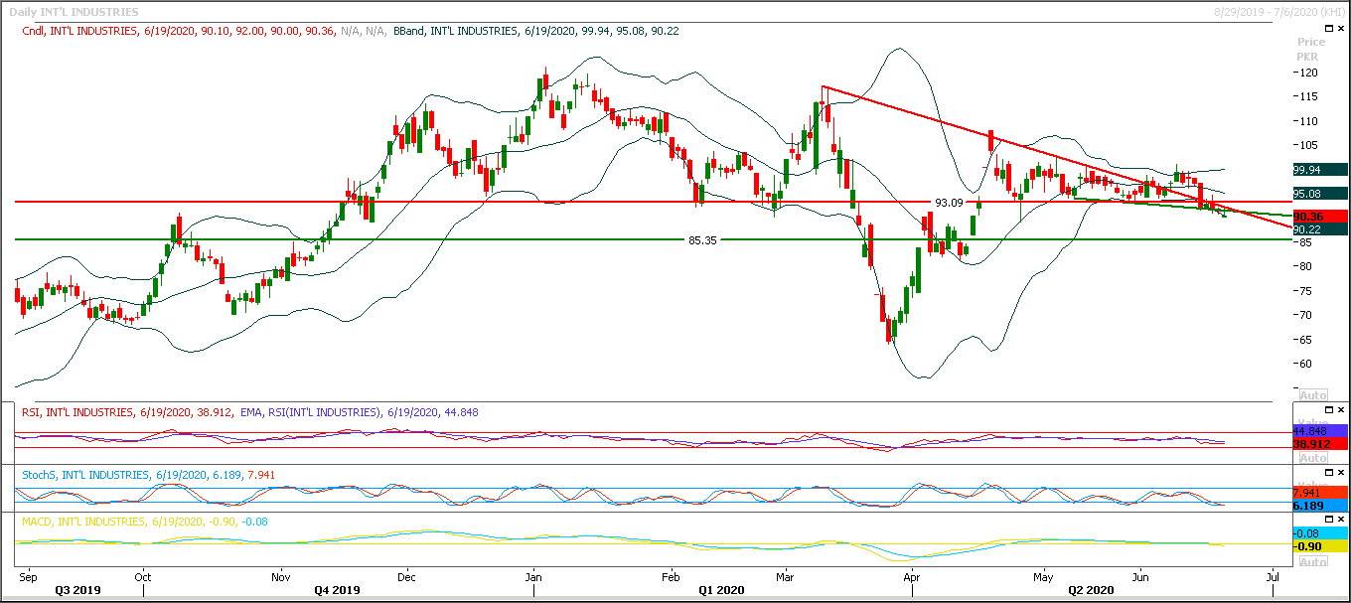The width and height of the screenshot is (1351, 603).
Task: Maximize the MACD indicator panel
Action: pos(1327,519)
